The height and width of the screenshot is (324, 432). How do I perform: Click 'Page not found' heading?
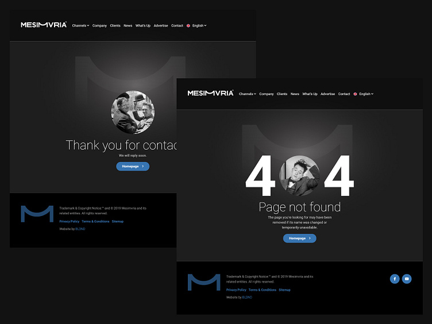click(300, 207)
